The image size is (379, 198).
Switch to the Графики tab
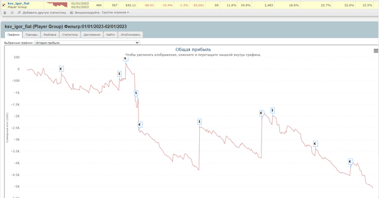click(x=14, y=35)
